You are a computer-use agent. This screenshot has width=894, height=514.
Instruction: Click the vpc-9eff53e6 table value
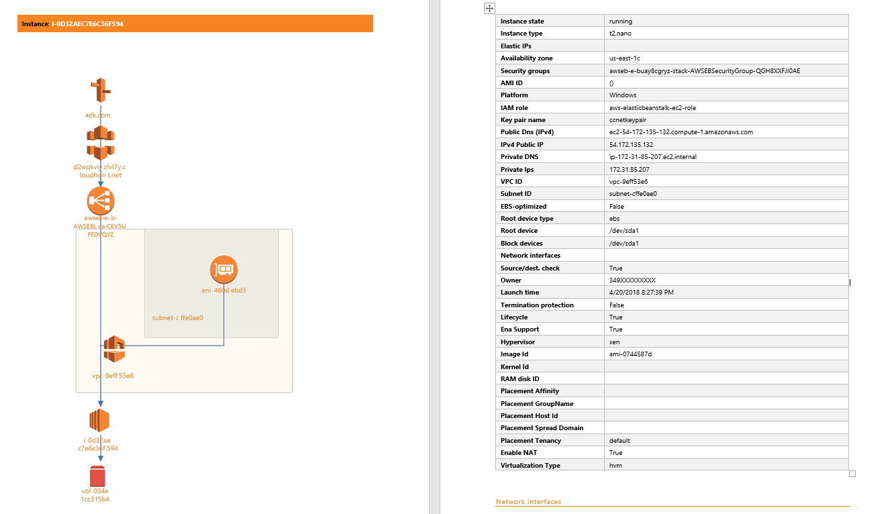tap(628, 181)
